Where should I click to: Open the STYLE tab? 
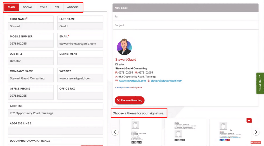[x=43, y=7]
